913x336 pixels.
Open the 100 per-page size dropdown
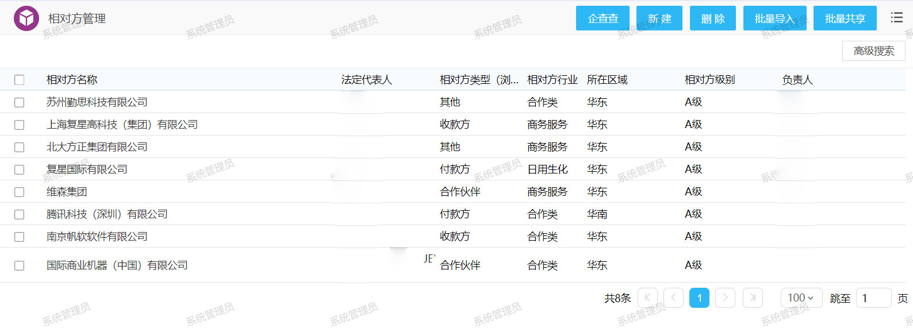[801, 298]
